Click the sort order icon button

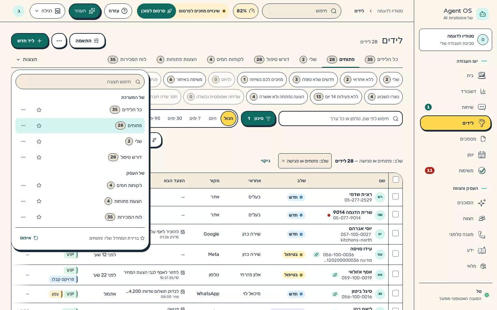(x=155, y=140)
